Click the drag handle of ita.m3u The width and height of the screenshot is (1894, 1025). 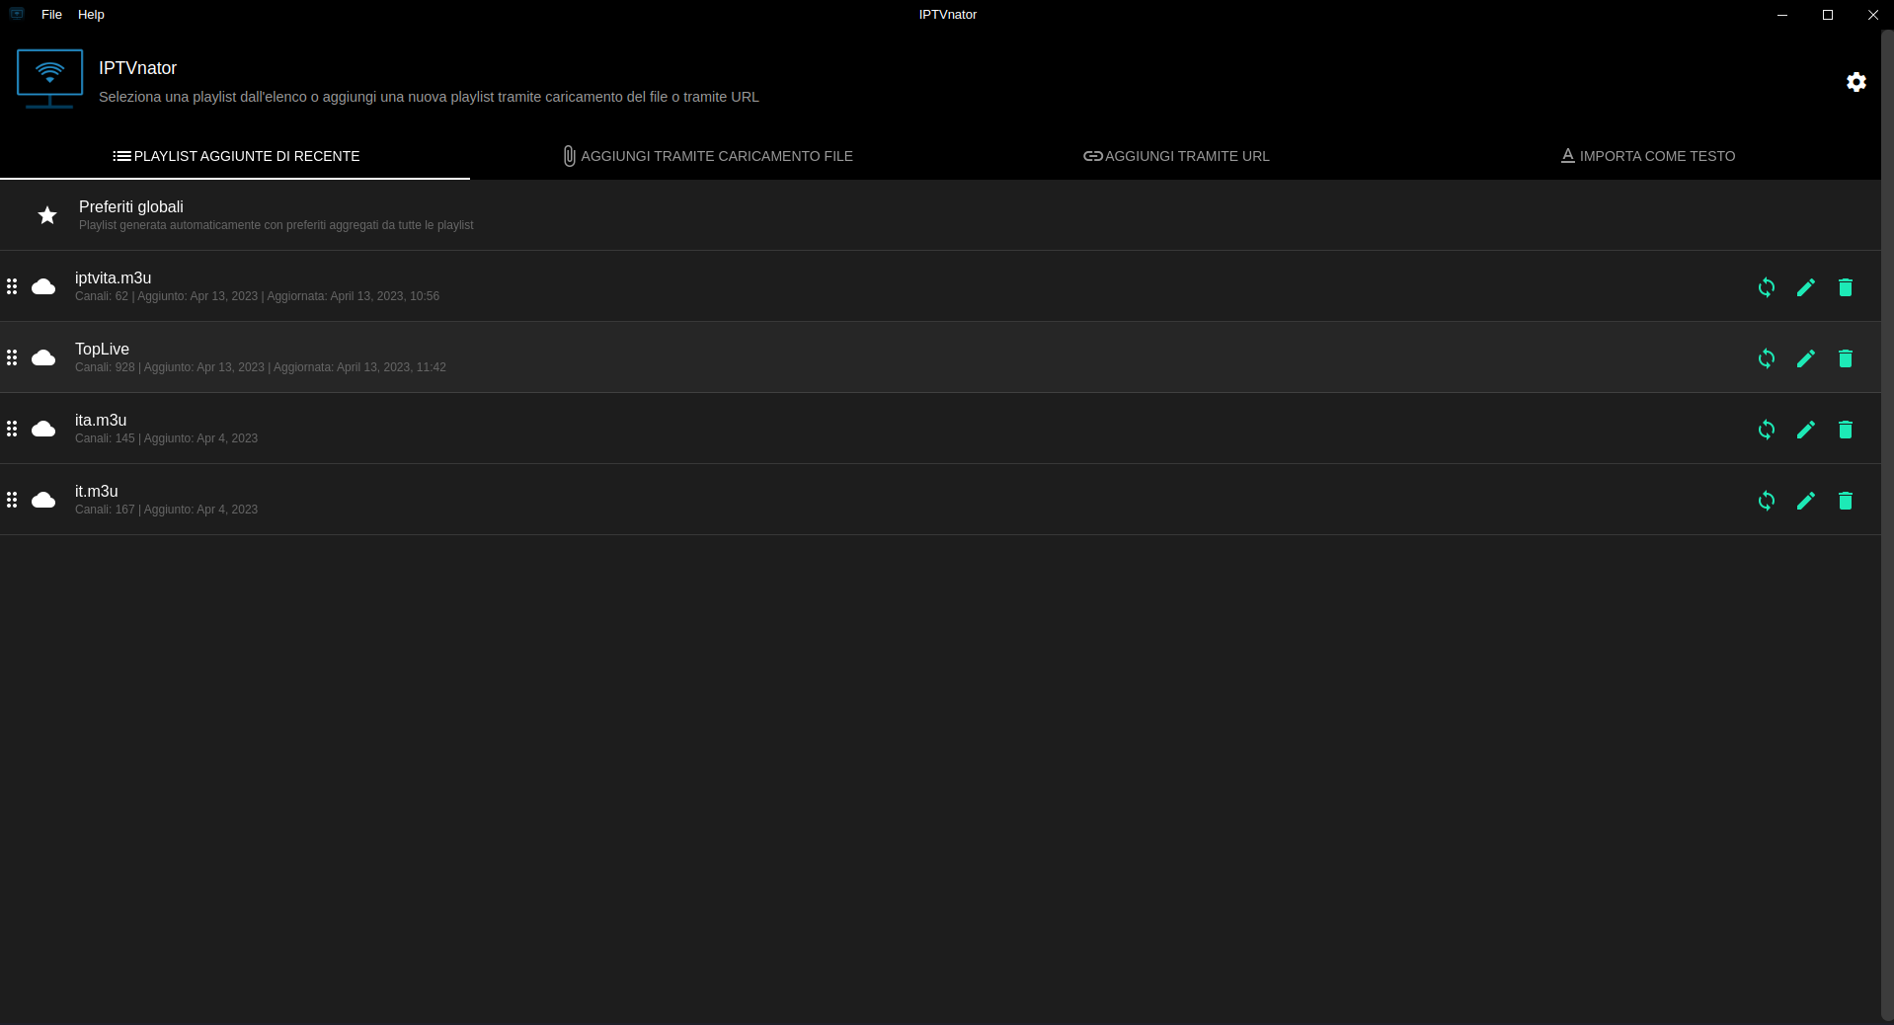pyautogui.click(x=12, y=429)
